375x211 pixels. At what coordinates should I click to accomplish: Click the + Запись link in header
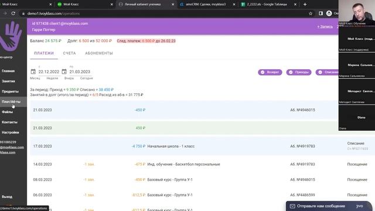click(325, 26)
